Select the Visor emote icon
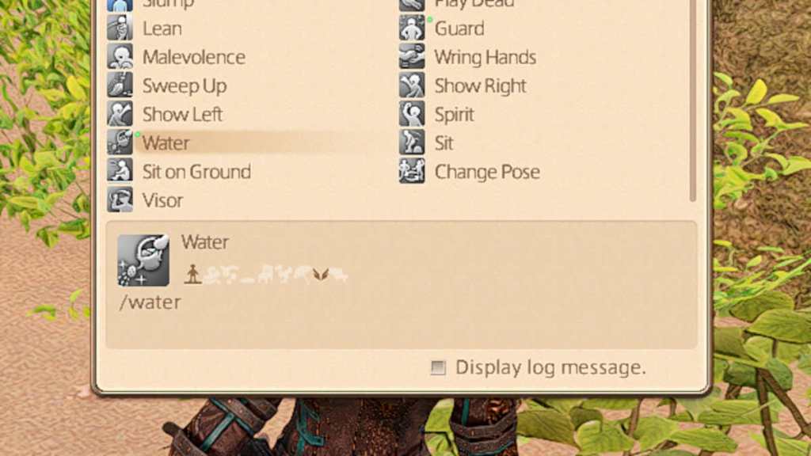The image size is (811, 456). (120, 199)
